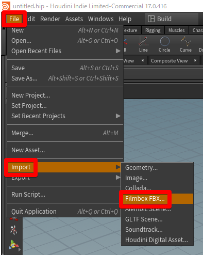Open the Composite View tab

[169, 61]
